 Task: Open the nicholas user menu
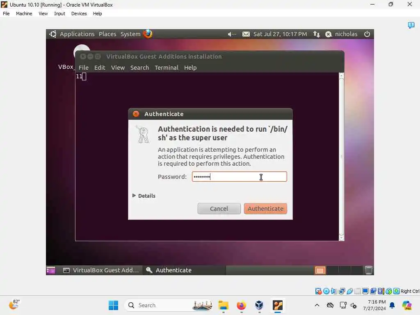point(346,34)
